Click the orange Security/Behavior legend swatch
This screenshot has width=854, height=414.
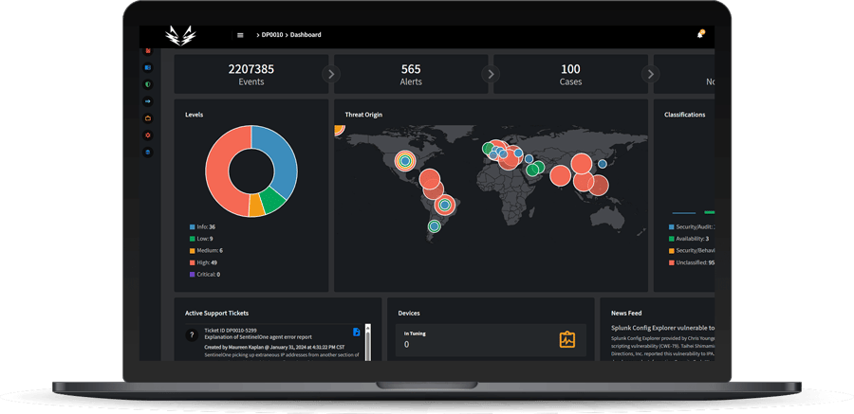672,251
